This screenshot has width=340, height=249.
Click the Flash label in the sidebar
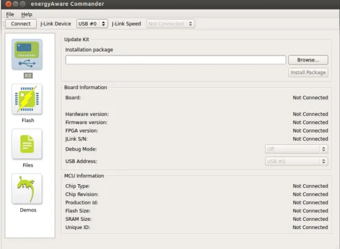28,120
